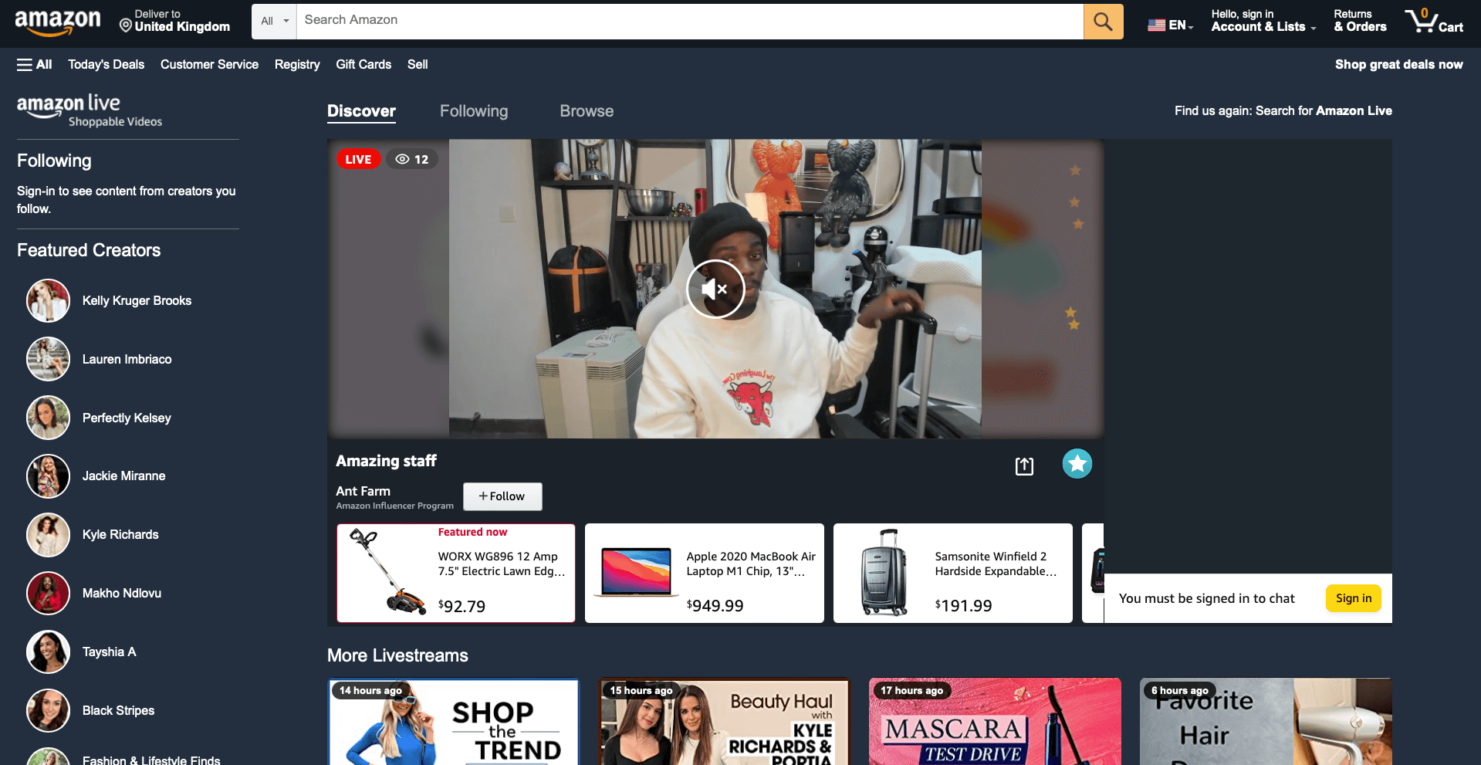Click the Amazon logo

point(58,22)
